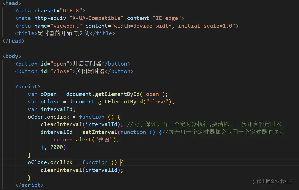This screenshot has width=299, height=190.
Task: Select the closing head tag
Action: pos(13,41)
